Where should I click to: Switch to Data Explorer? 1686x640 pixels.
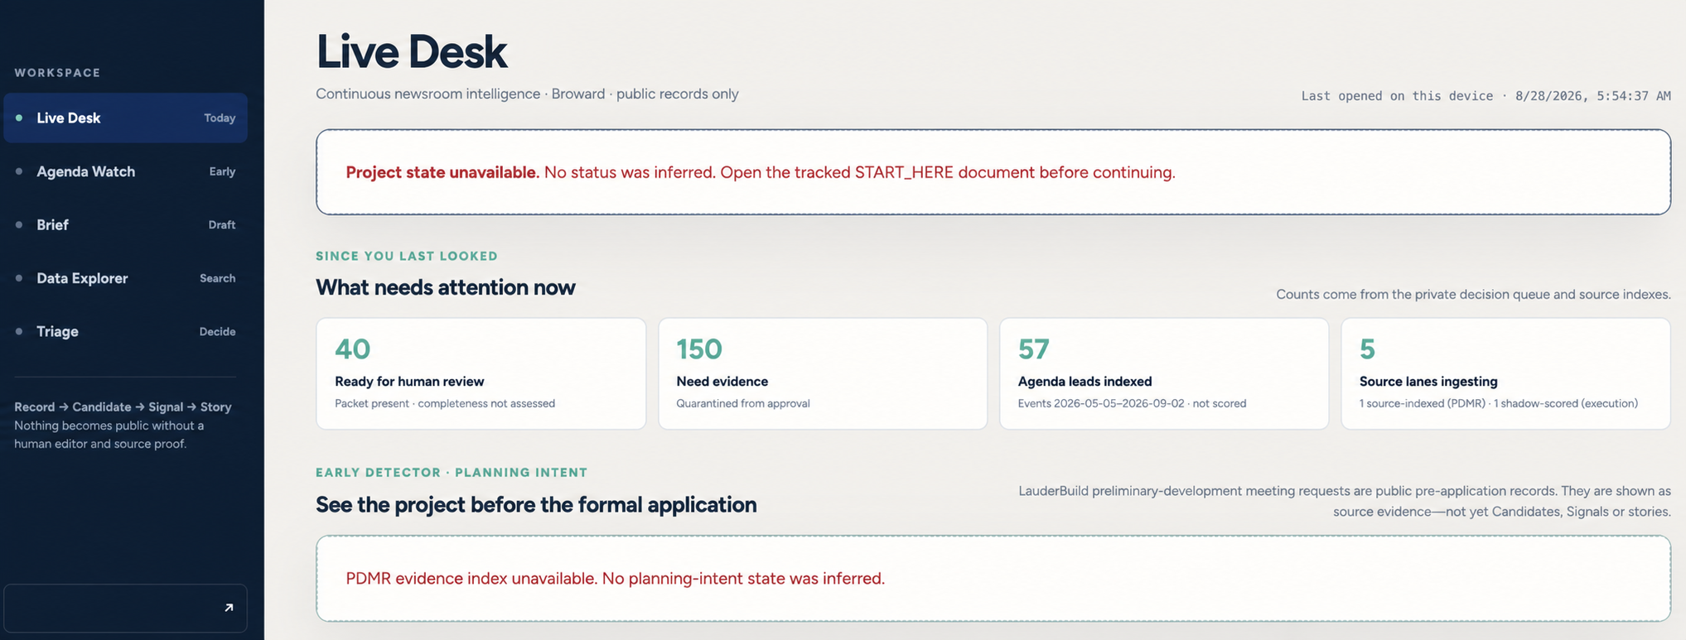[126, 278]
